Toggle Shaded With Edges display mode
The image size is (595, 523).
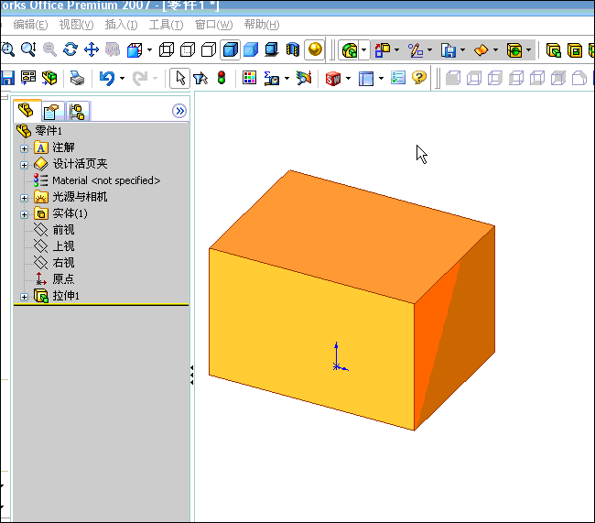(231, 49)
